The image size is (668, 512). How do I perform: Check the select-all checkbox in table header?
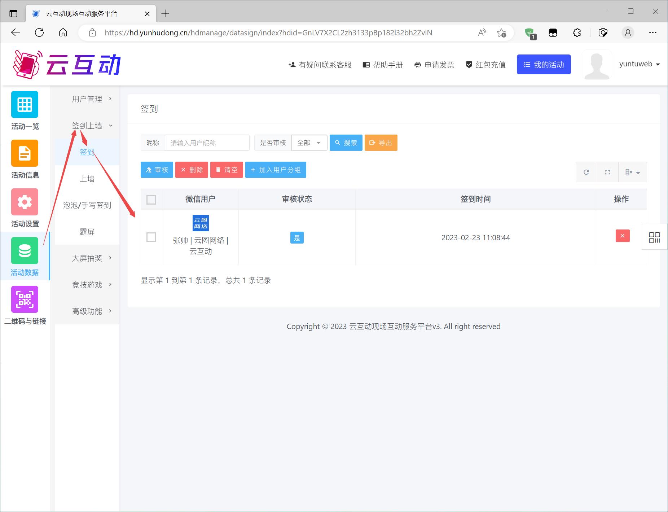click(151, 200)
